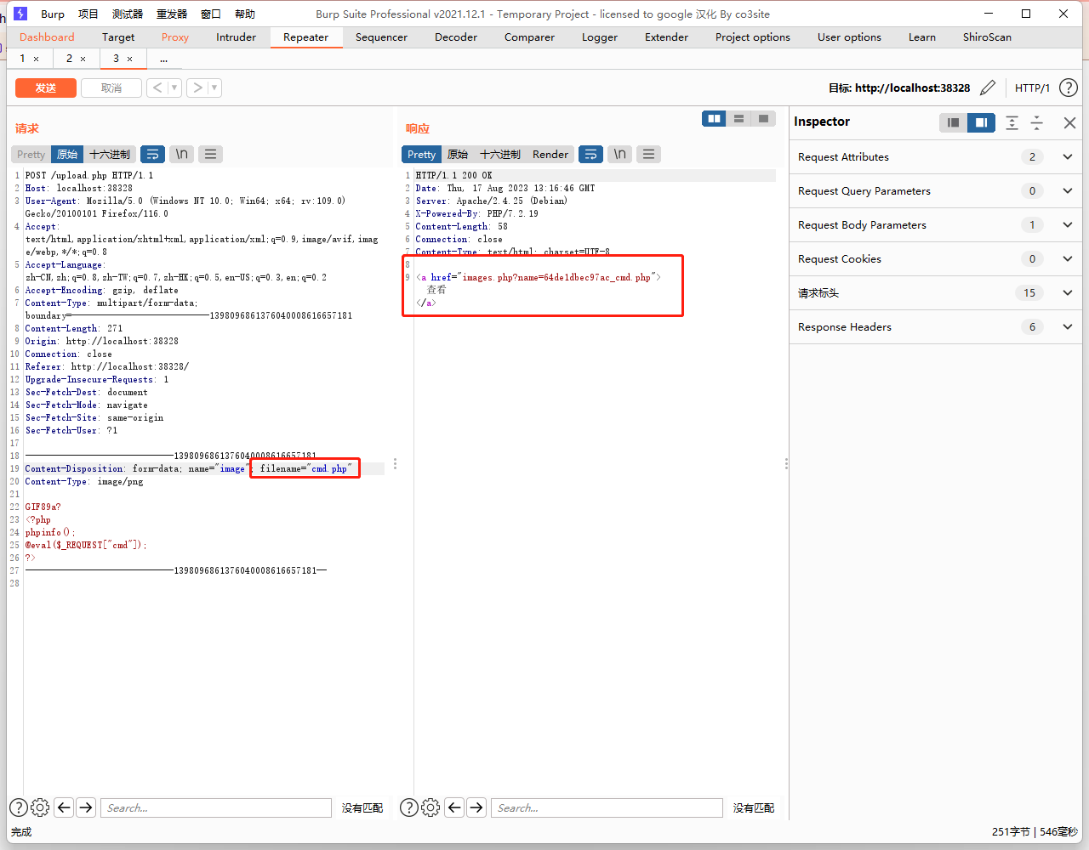Open the Intruder tab
Viewport: 1089px width, 850px height.
click(x=236, y=37)
